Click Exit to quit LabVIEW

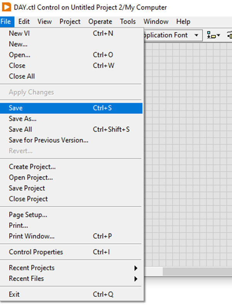[14, 295]
